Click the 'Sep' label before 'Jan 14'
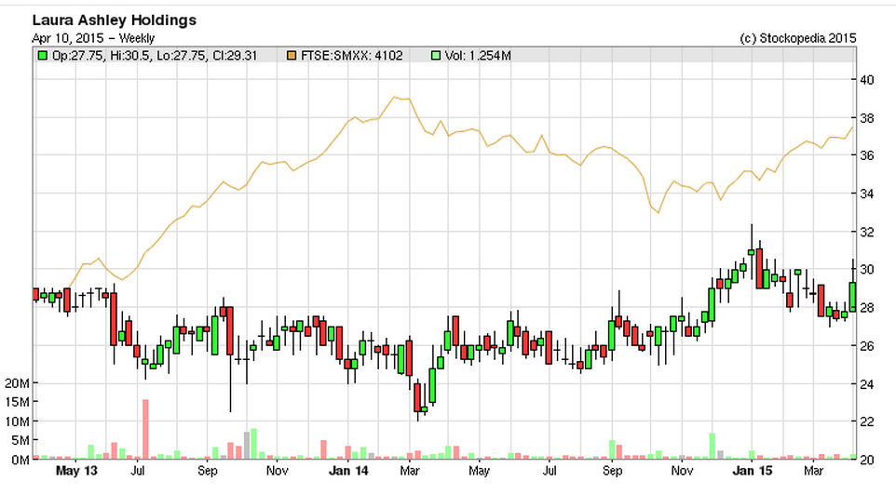The width and height of the screenshot is (896, 495). 208,471
